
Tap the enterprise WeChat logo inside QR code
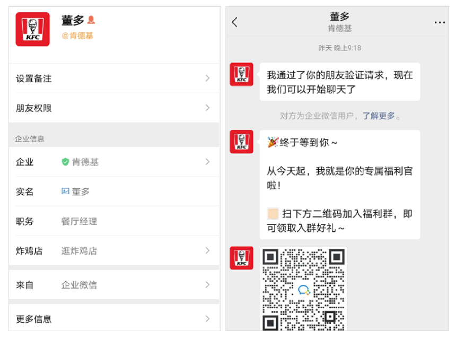tap(304, 290)
